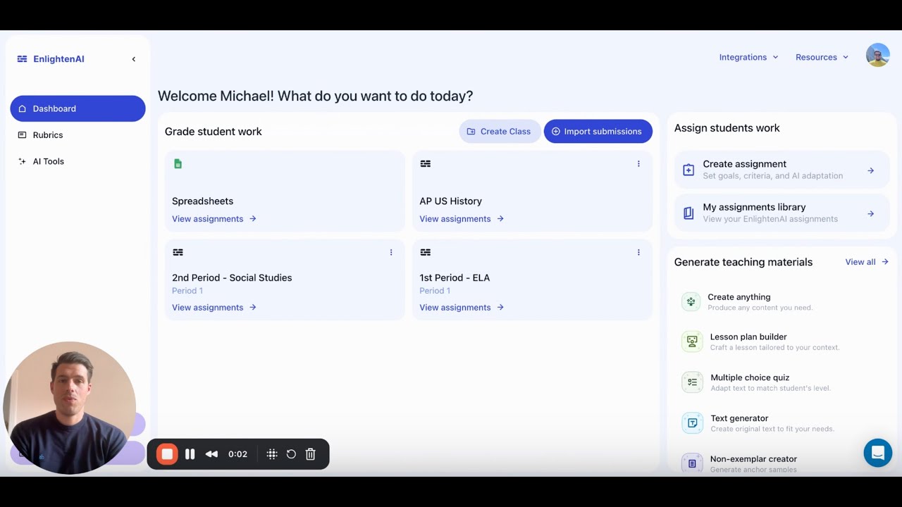Image resolution: width=902 pixels, height=507 pixels.
Task: Open Multiple choice quiz text
Action: 750,378
